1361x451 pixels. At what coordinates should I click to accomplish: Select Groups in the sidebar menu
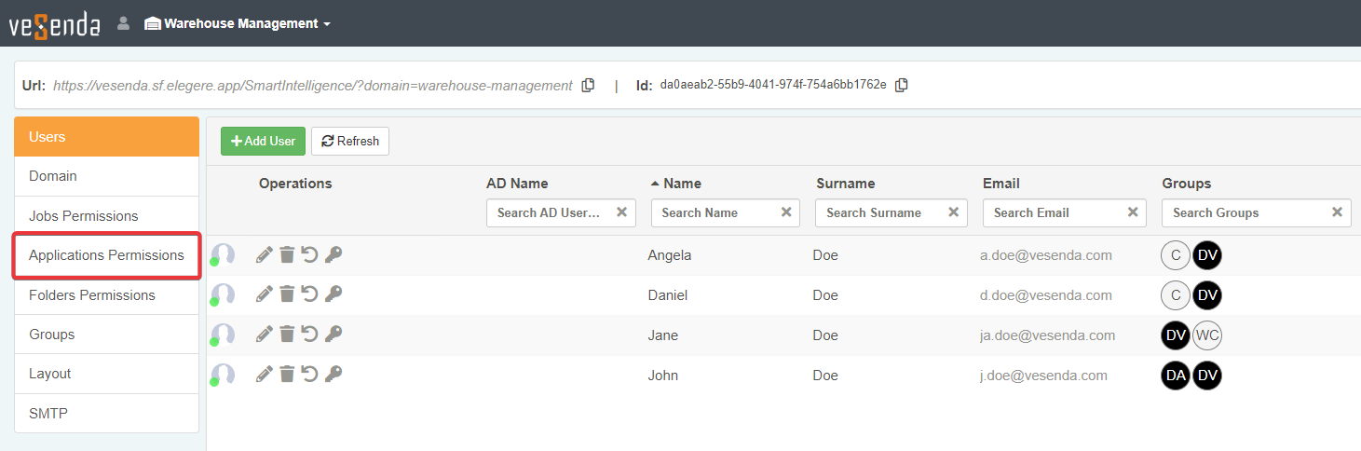(x=52, y=335)
